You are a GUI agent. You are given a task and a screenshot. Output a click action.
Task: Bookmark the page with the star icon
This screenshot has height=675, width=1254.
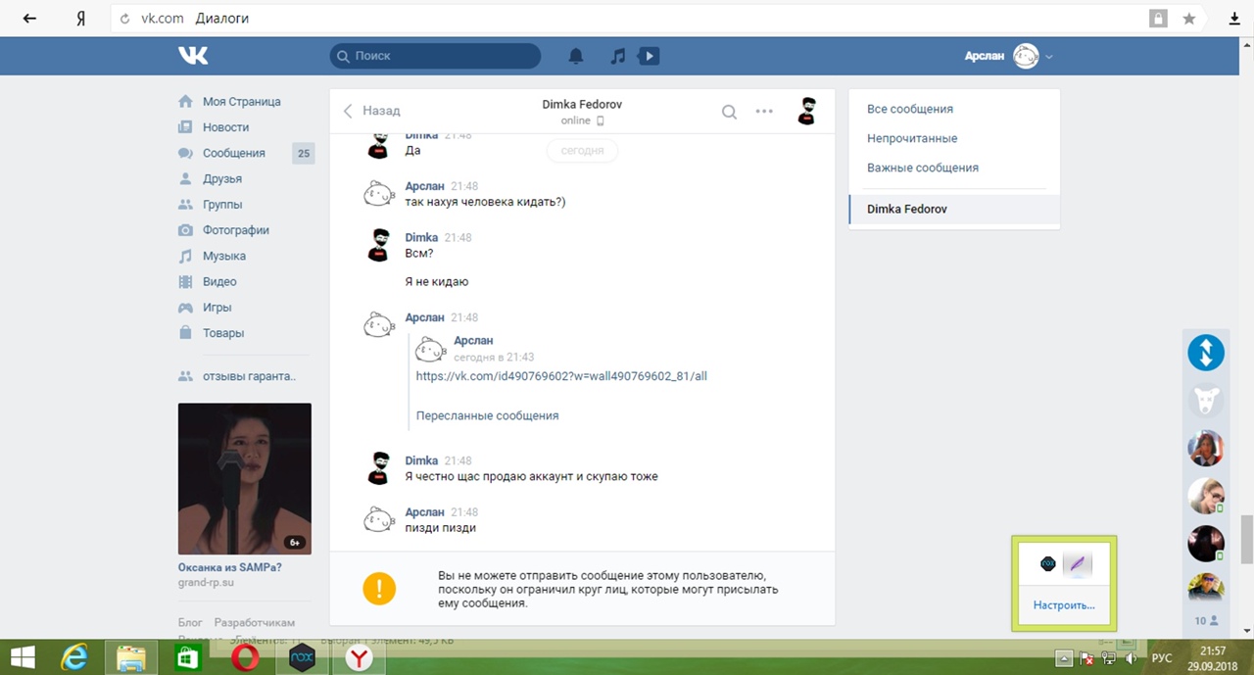pyautogui.click(x=1189, y=19)
